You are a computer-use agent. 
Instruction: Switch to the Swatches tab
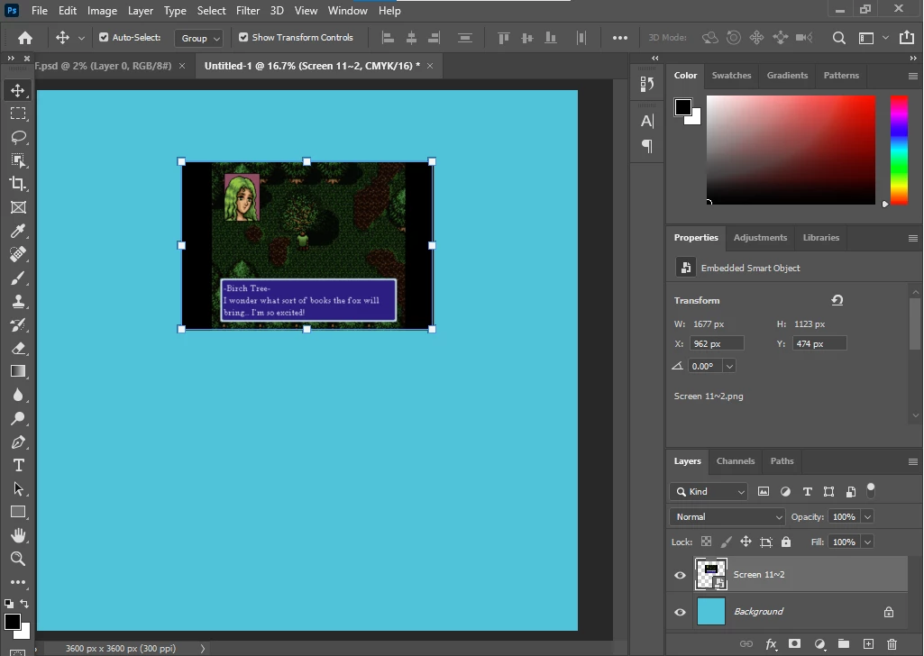pos(731,76)
